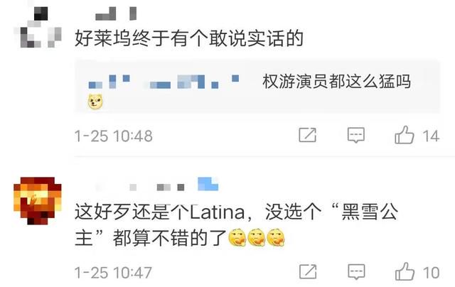455x287 pixels.
Task: Tap the share icon on the 10:48 comment
Action: click(307, 135)
